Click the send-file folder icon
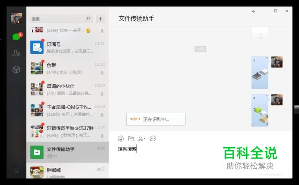The width and height of the screenshot is (299, 185). point(131,139)
